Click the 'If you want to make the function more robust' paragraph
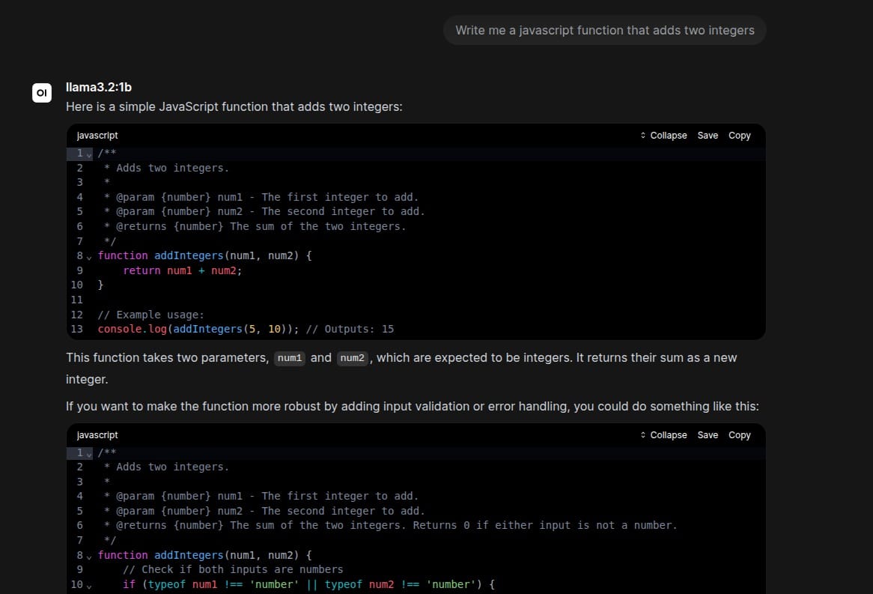Image resolution: width=873 pixels, height=594 pixels. click(412, 406)
